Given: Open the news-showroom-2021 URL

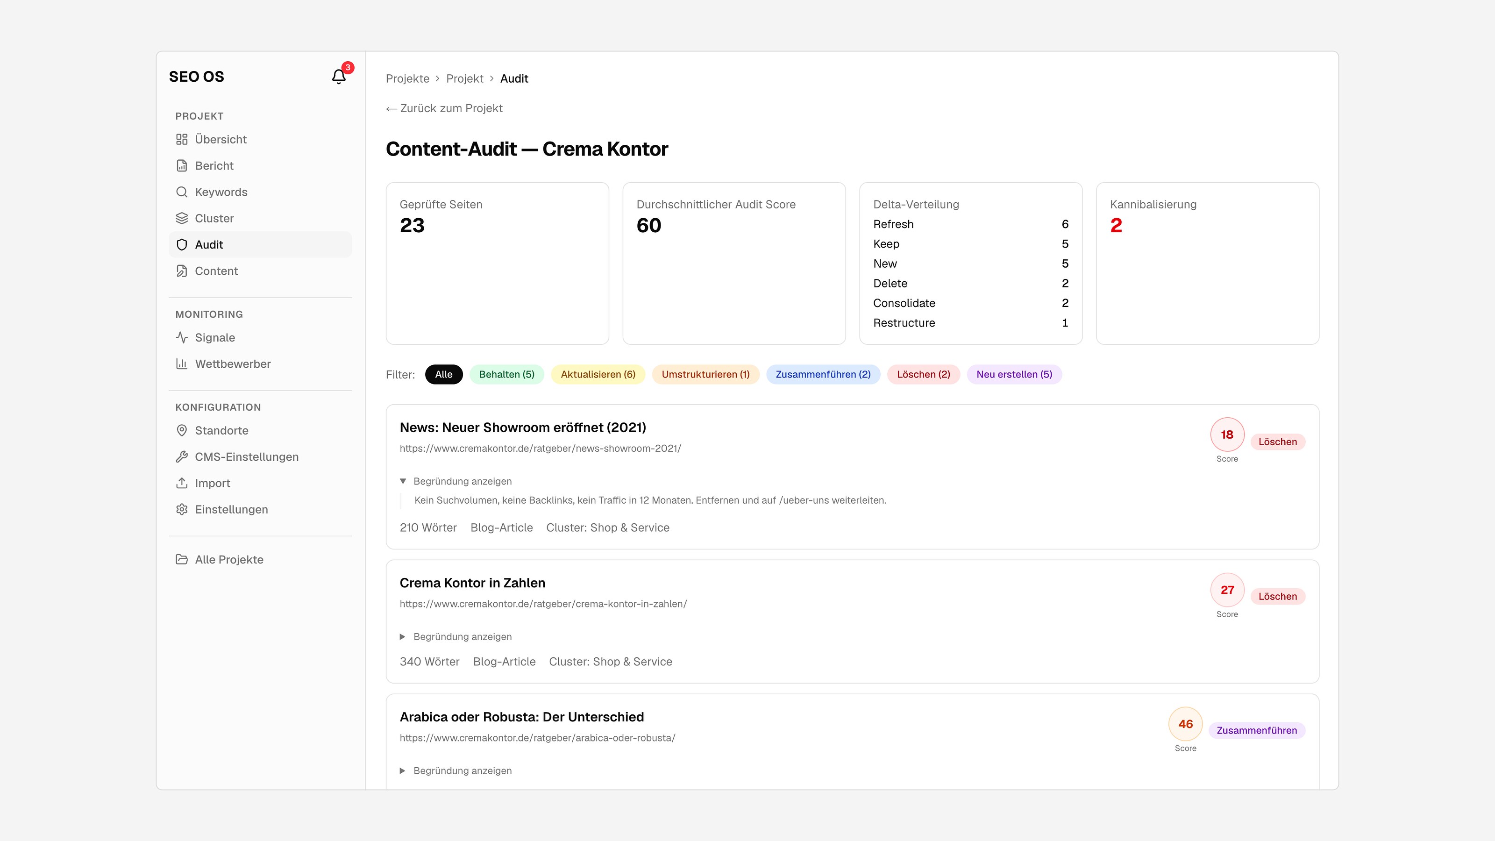Looking at the screenshot, I should point(541,449).
